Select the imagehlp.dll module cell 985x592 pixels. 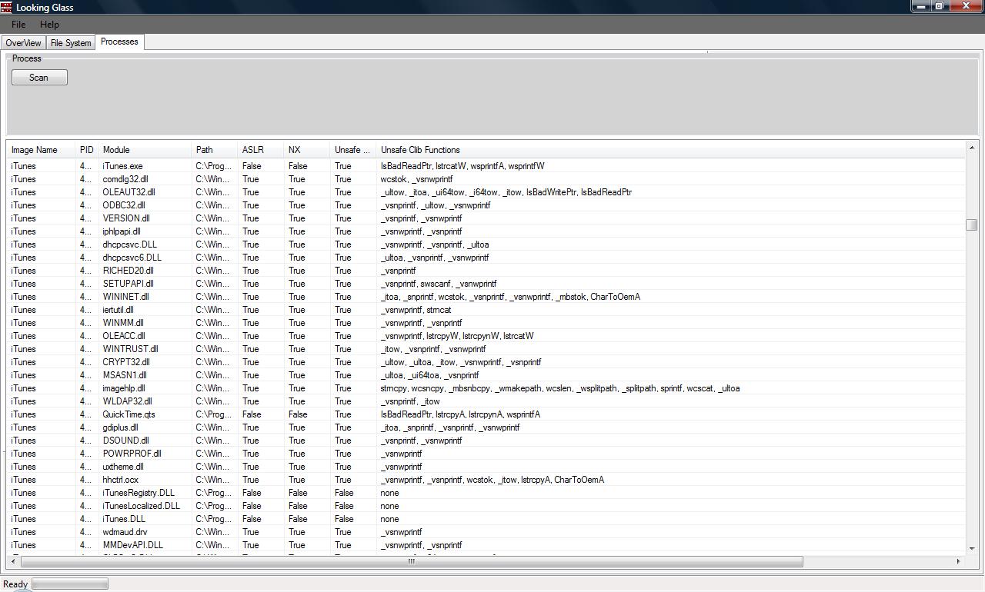coord(145,388)
